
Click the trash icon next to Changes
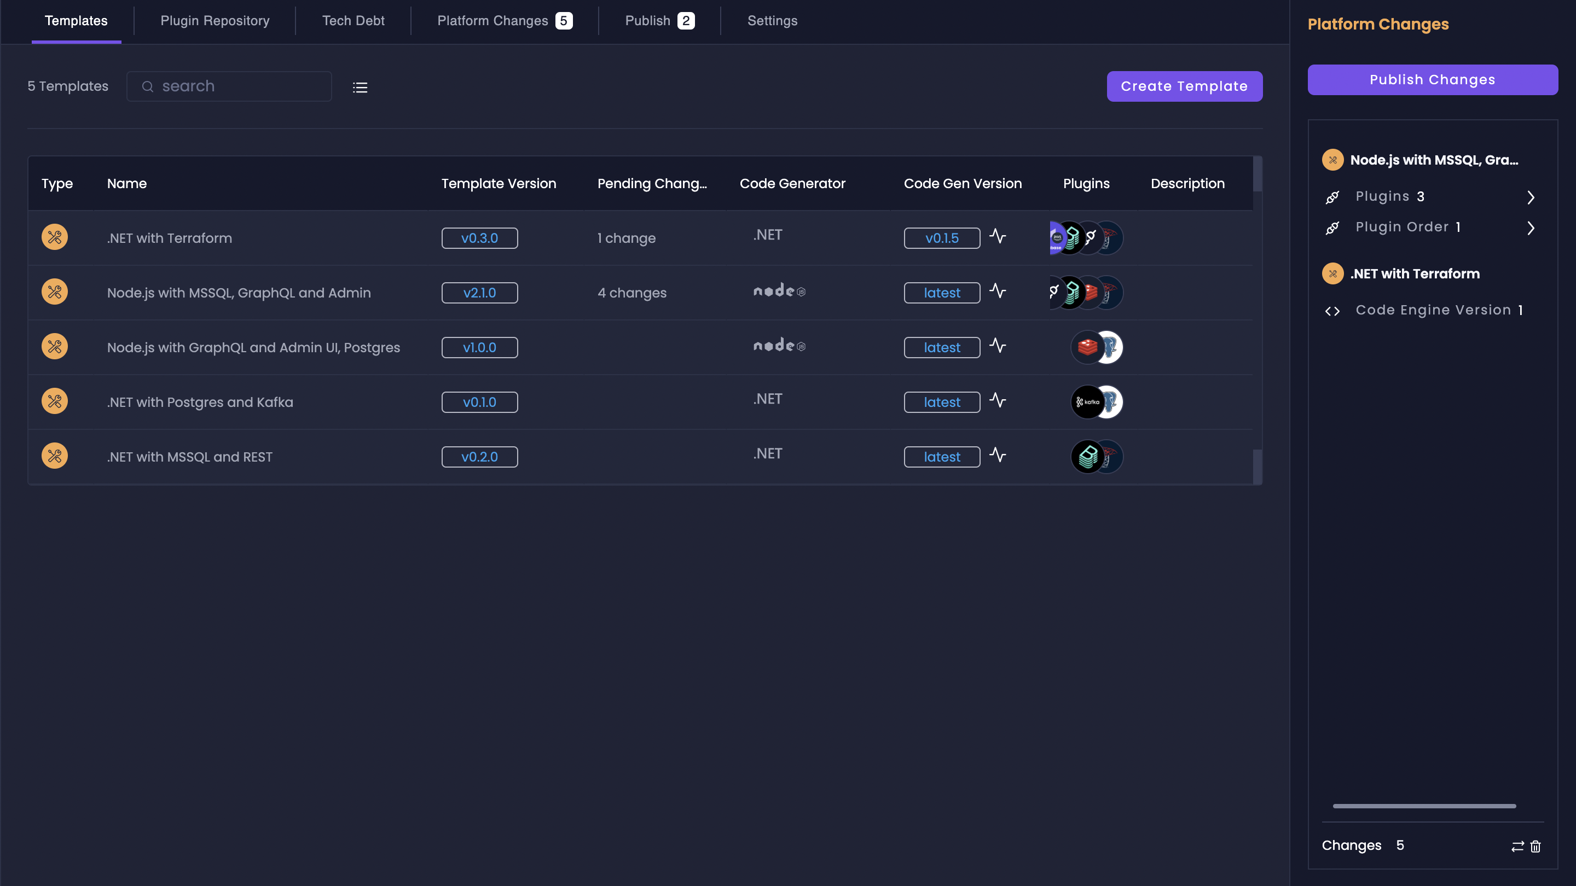1535,846
